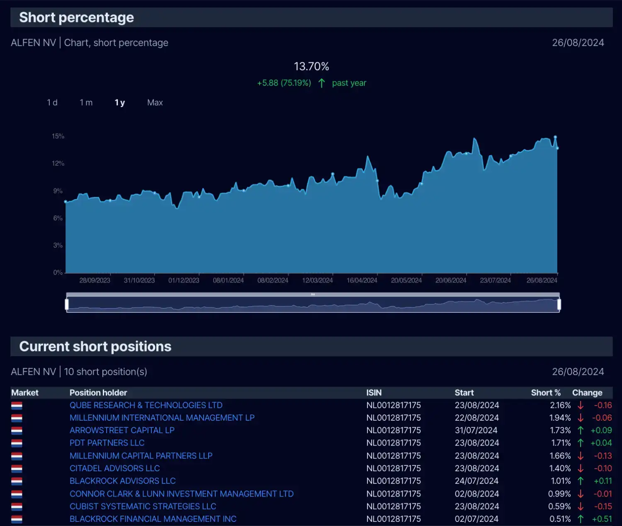Click the Position holder column header
622x526 pixels.
pyautogui.click(x=98, y=392)
